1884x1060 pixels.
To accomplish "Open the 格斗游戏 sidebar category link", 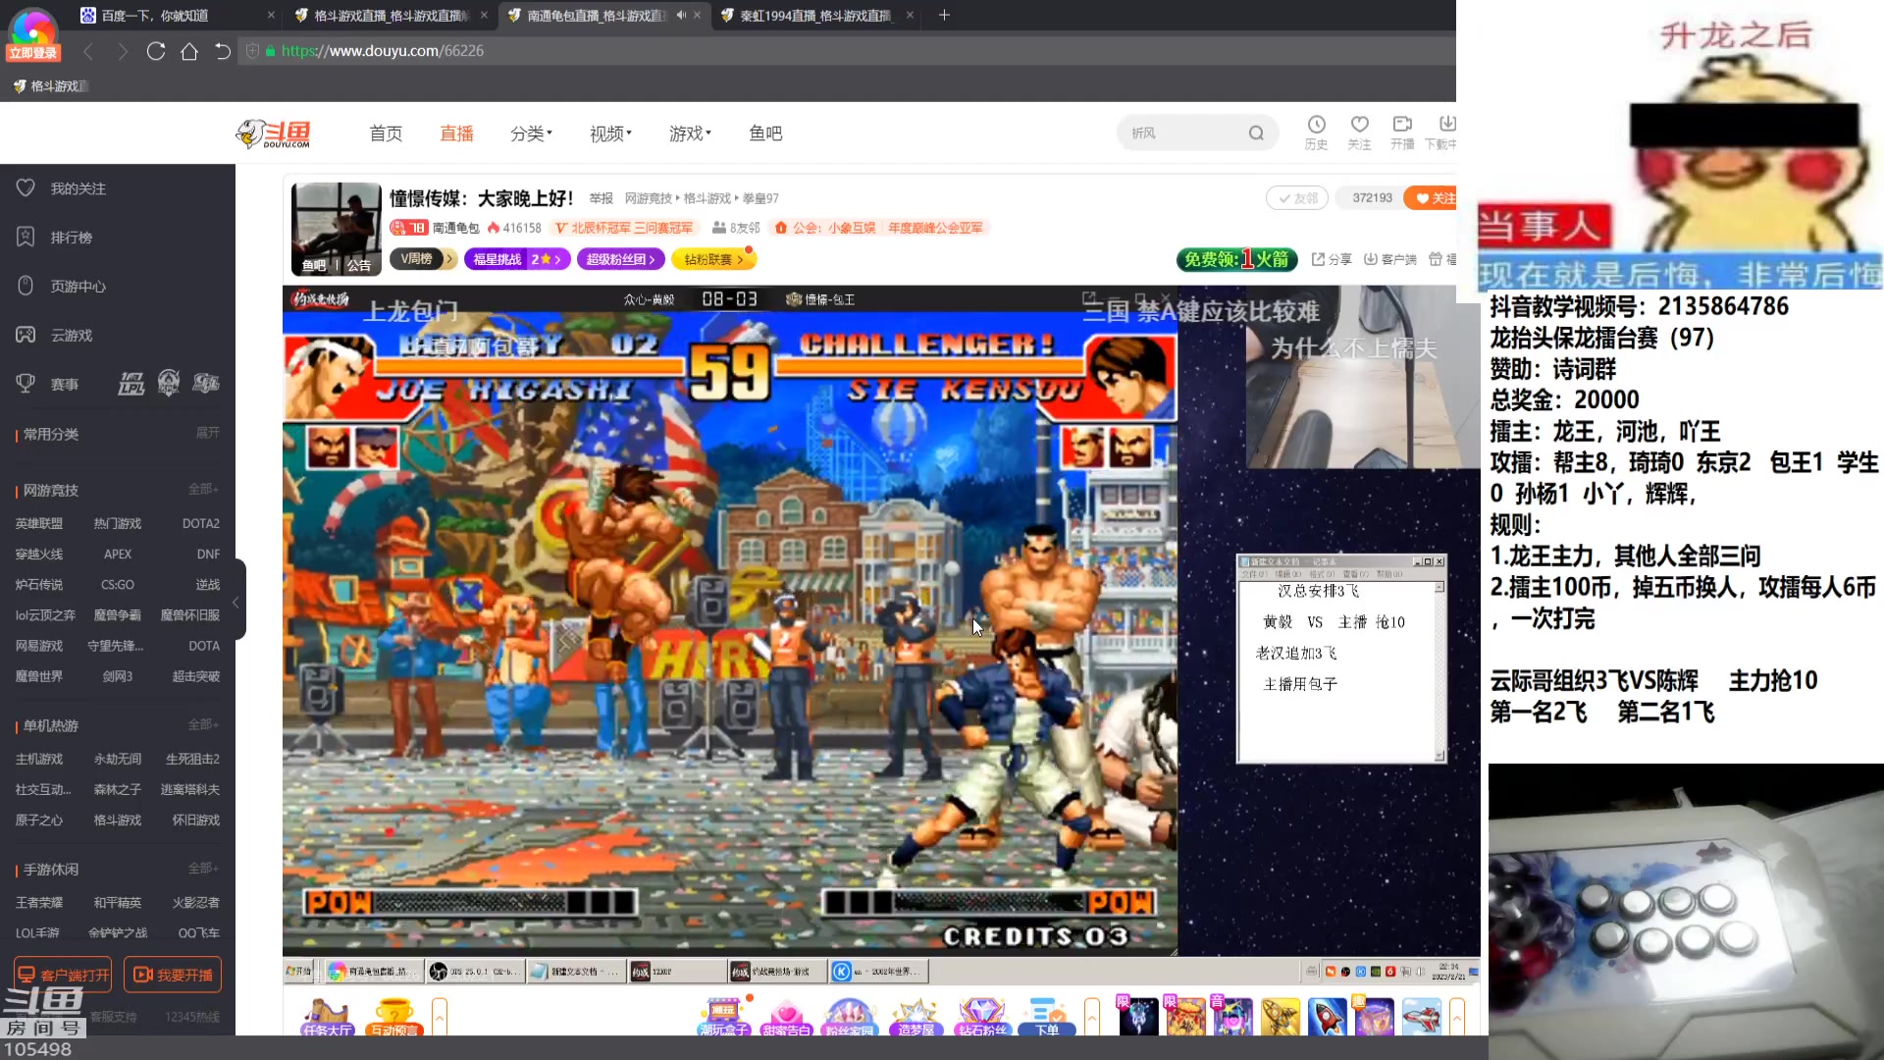I will click(118, 820).
